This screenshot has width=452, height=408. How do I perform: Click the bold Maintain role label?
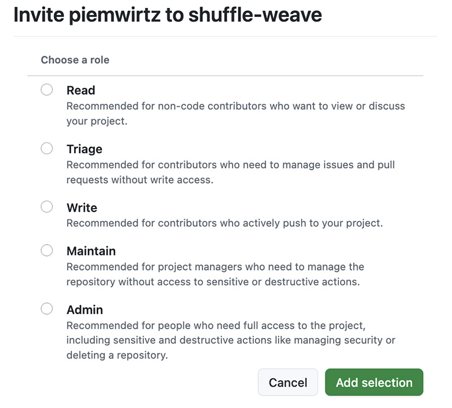(x=91, y=251)
